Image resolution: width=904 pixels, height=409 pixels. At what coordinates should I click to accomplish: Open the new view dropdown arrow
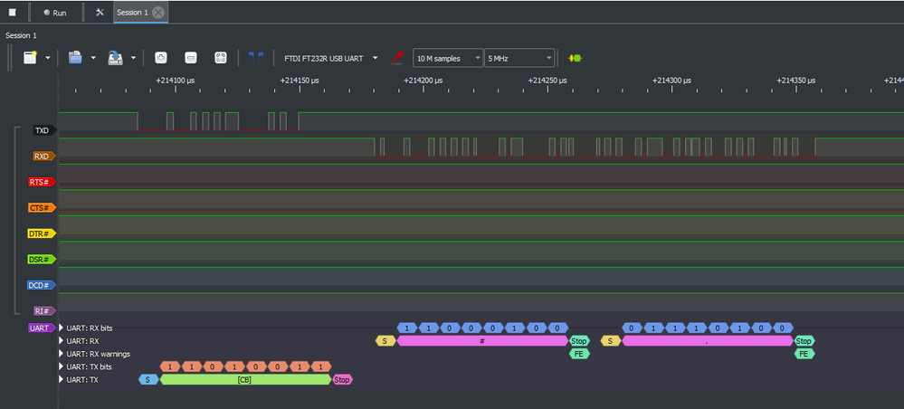click(x=48, y=58)
